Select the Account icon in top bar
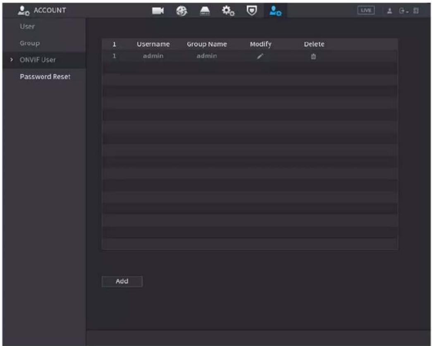The width and height of the screenshot is (432, 346). tap(275, 11)
